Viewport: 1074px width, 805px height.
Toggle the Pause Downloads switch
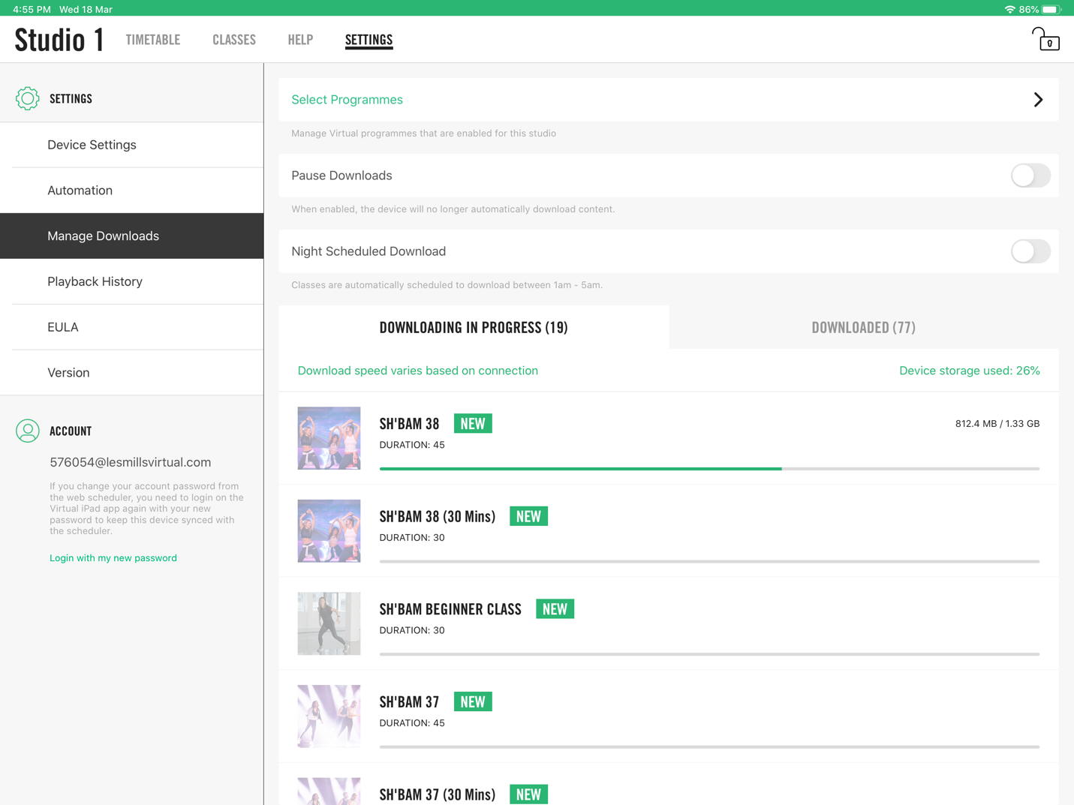coord(1030,176)
